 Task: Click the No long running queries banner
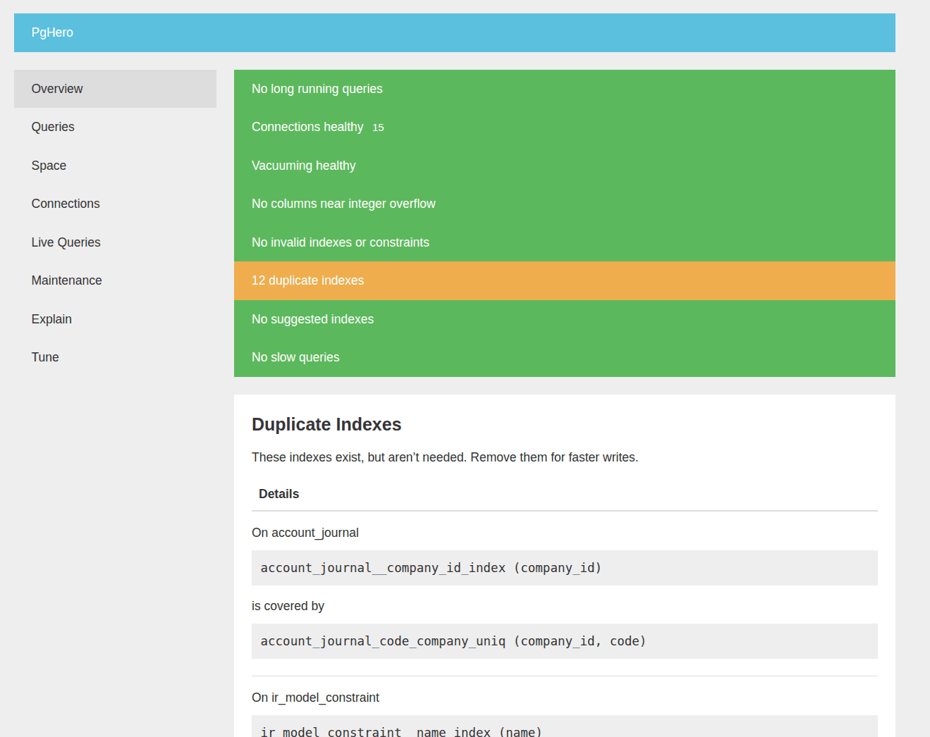[x=317, y=89]
